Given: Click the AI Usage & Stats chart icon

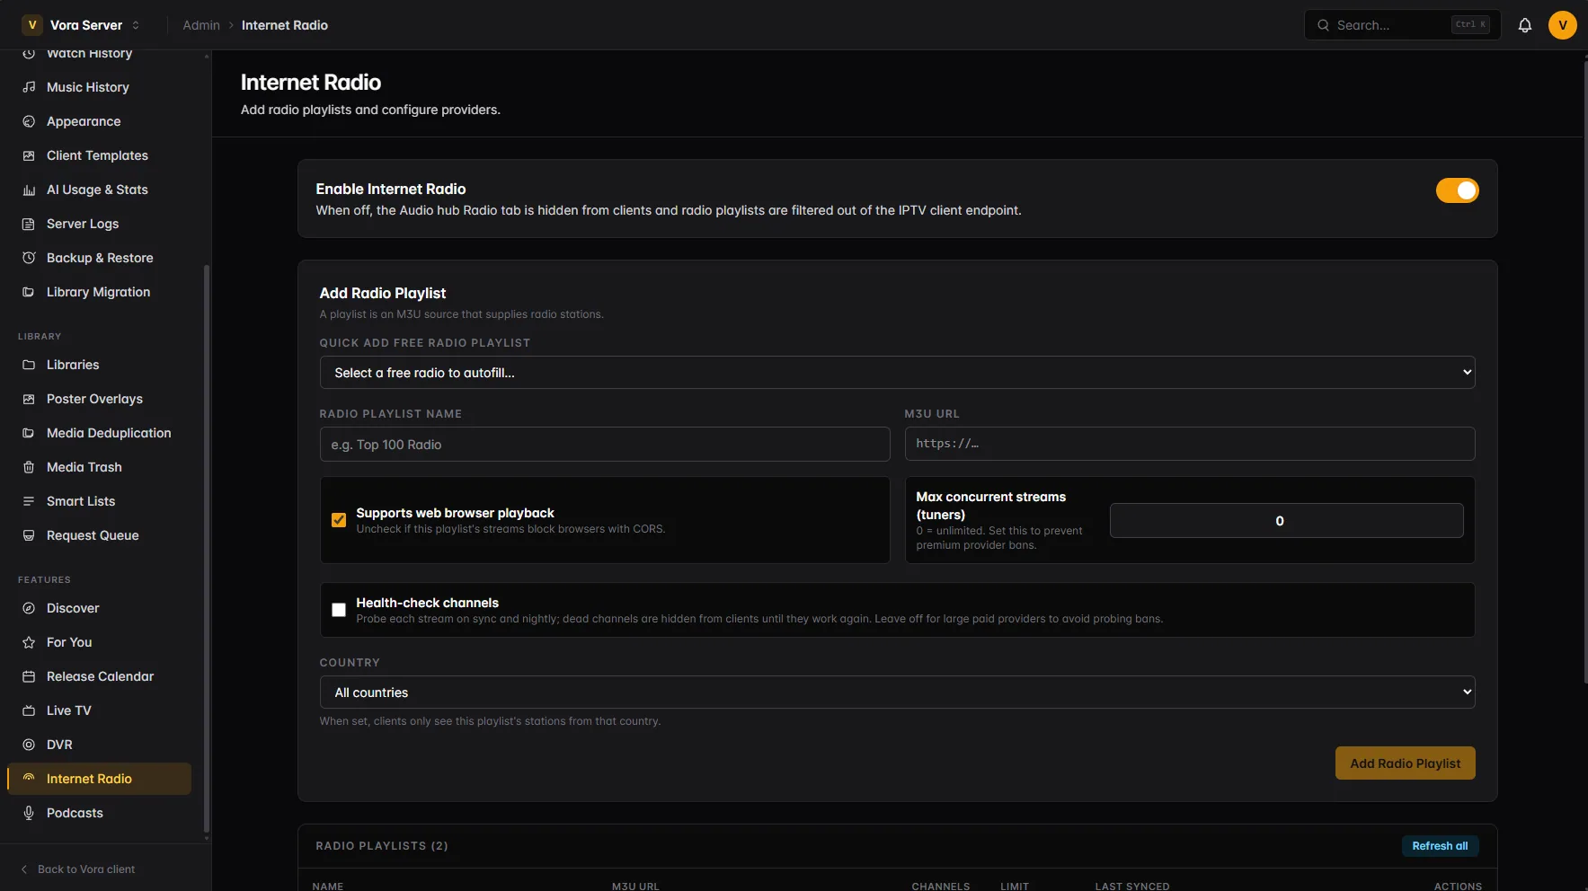Looking at the screenshot, I should [x=29, y=190].
